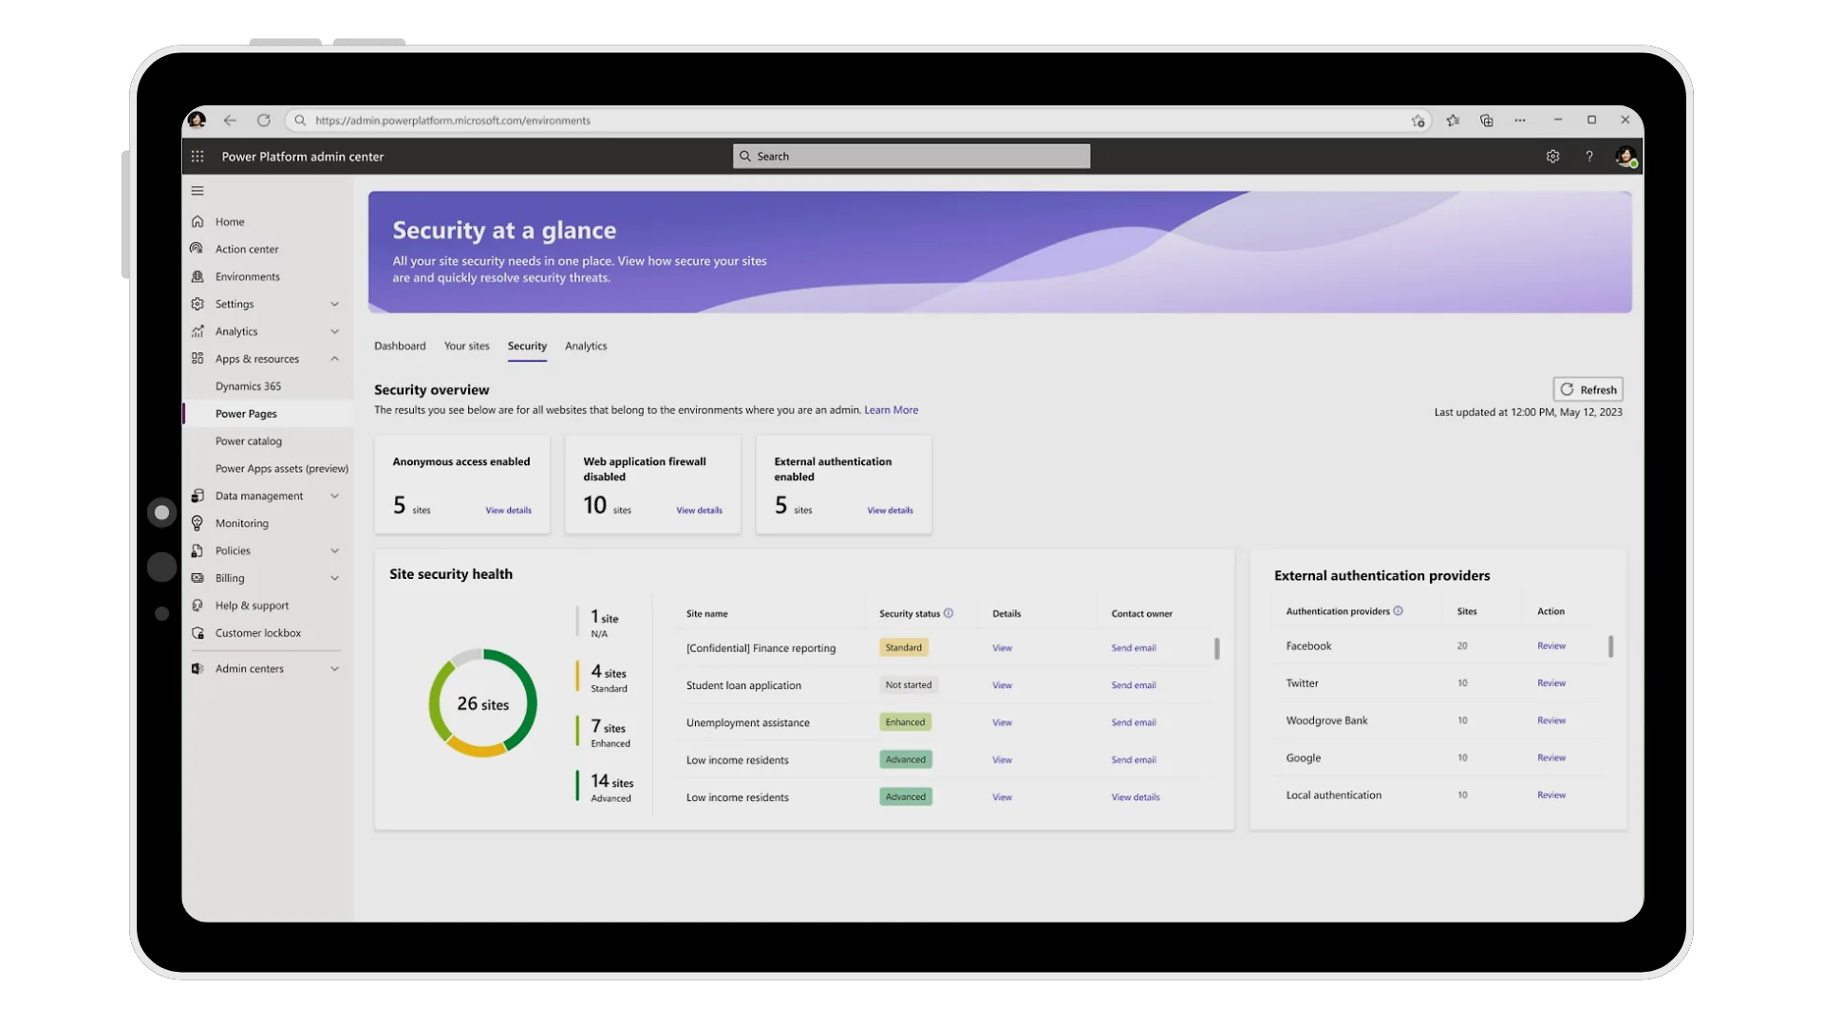Open Power catalog in sidebar
Viewport: 1823px width, 1025px height.
[248, 441]
